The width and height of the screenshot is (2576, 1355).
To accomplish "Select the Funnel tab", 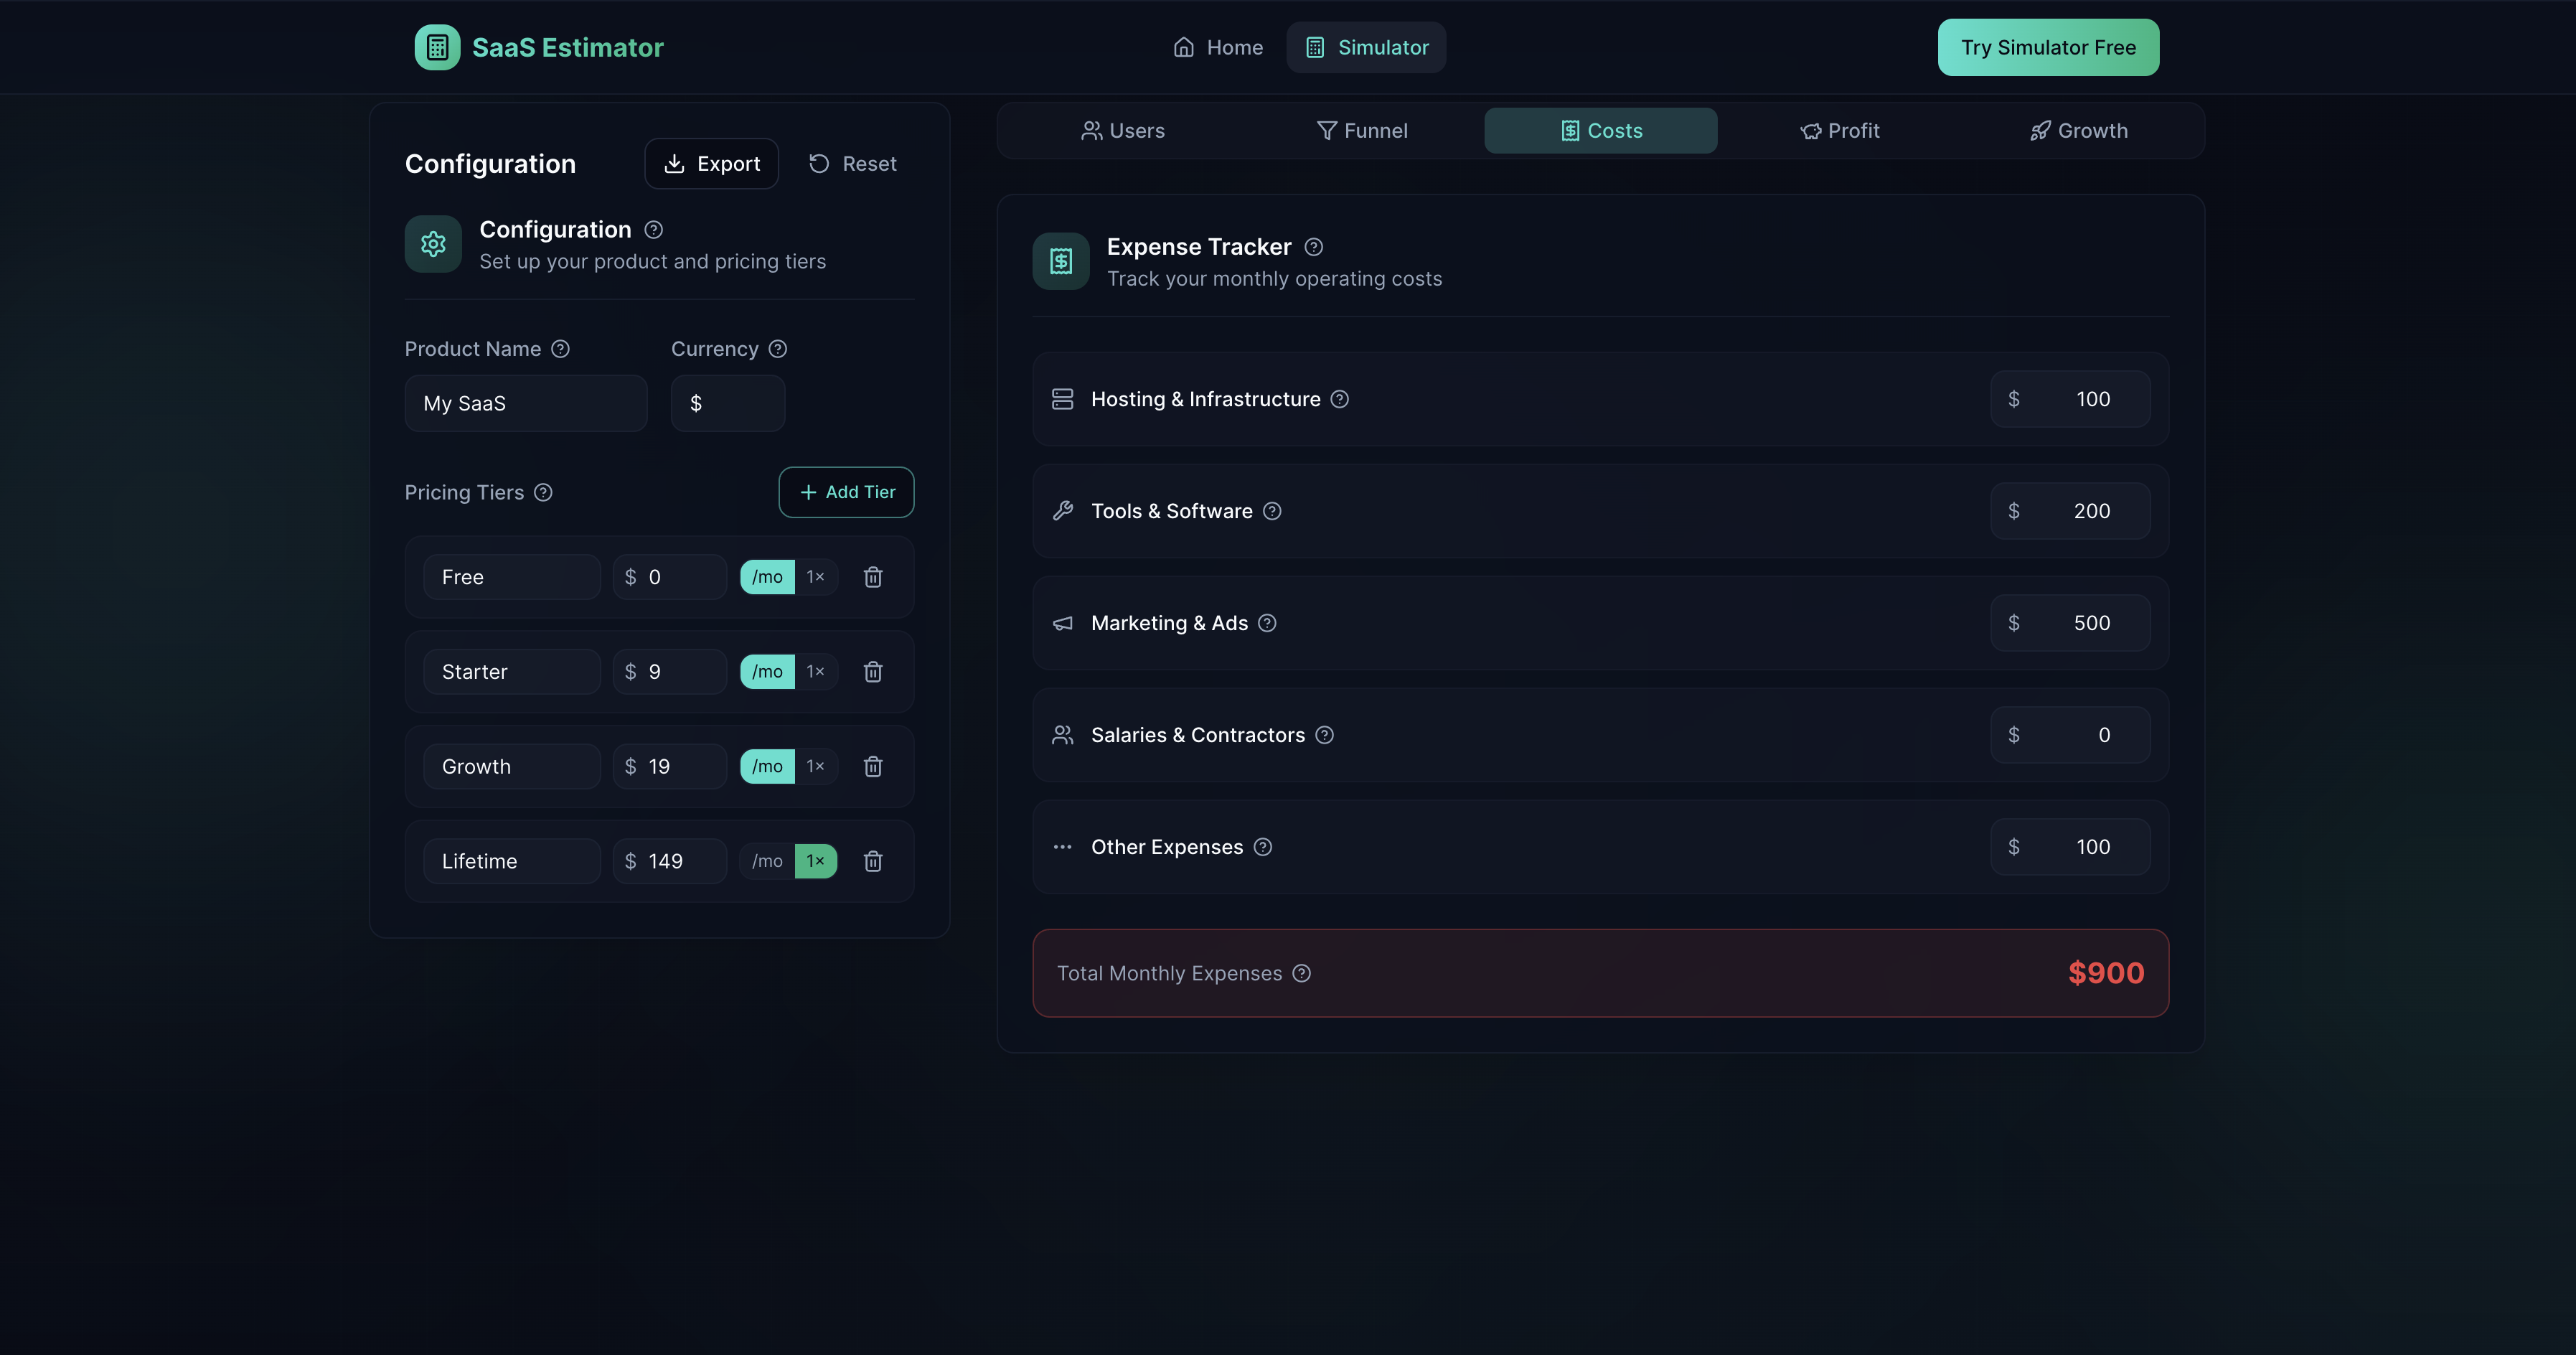I will 1362,130.
